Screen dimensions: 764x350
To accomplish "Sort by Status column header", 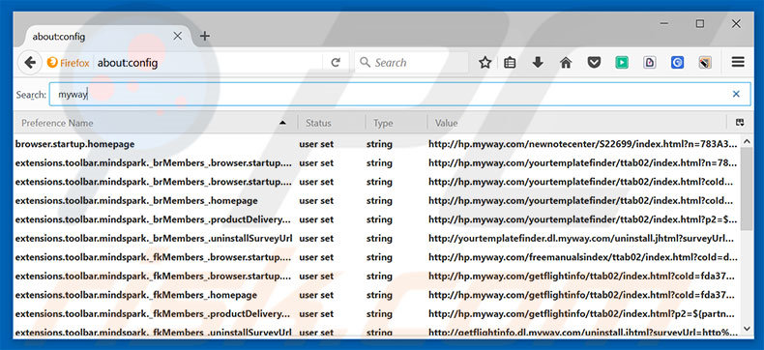I will [x=332, y=123].
